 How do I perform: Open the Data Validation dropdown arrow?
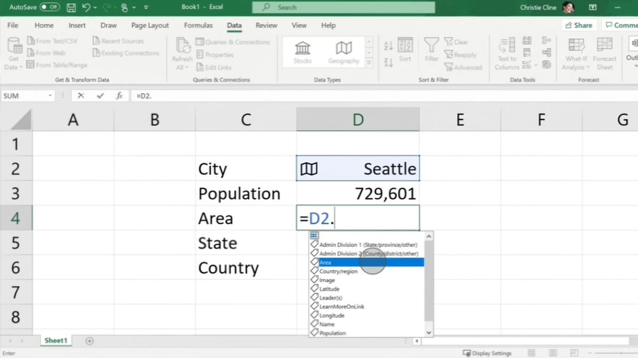pyautogui.click(x=536, y=65)
